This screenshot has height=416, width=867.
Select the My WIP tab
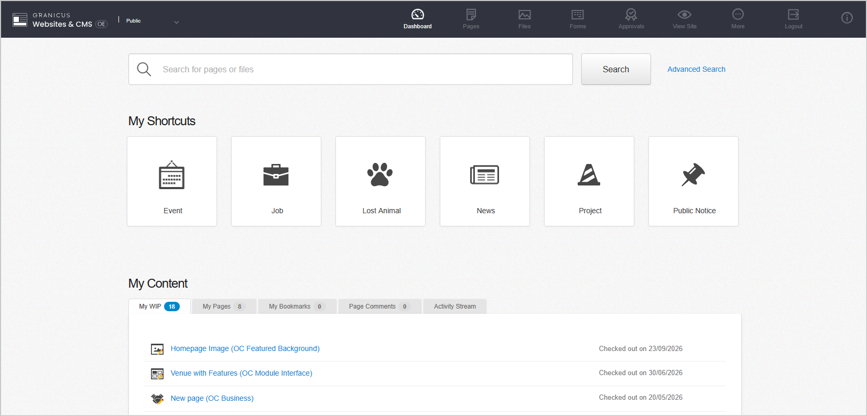coord(159,306)
